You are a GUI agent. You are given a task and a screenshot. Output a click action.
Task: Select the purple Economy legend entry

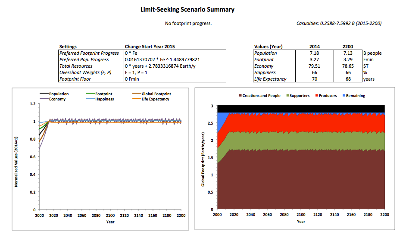(x=56, y=99)
